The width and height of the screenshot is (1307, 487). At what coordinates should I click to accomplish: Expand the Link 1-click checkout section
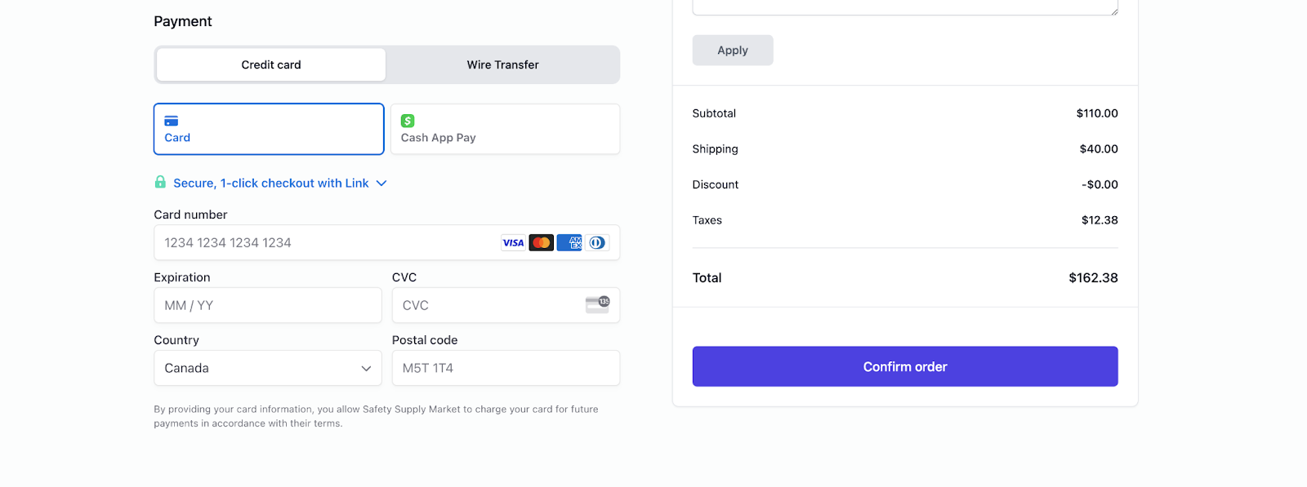point(270,183)
